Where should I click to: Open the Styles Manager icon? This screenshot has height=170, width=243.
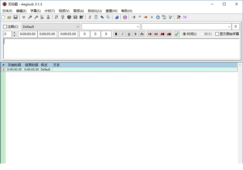(90, 17)
